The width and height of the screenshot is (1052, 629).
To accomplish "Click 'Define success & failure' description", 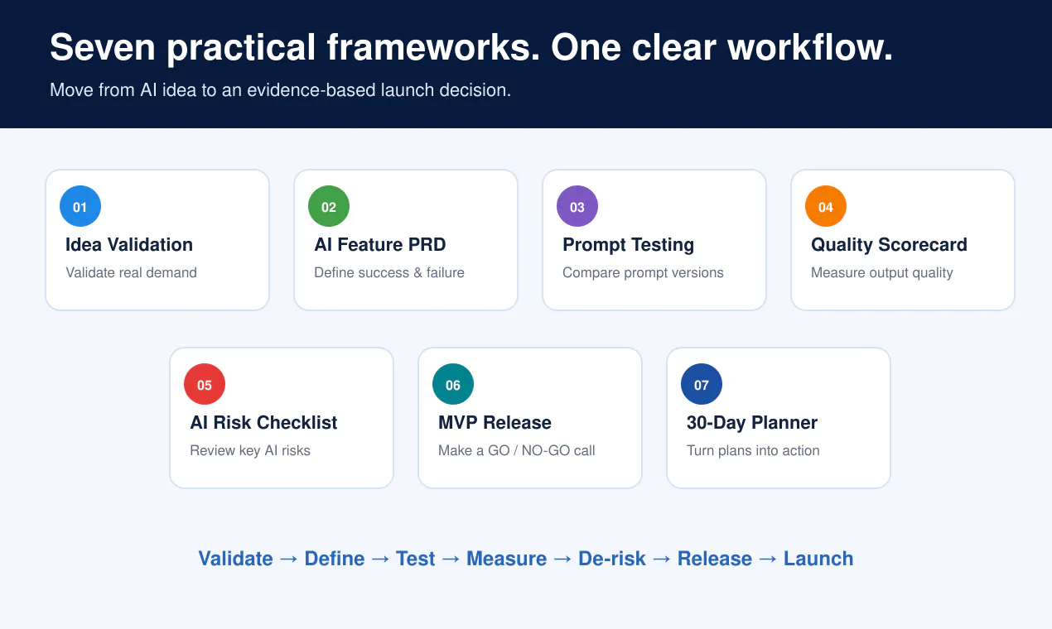I will point(389,273).
